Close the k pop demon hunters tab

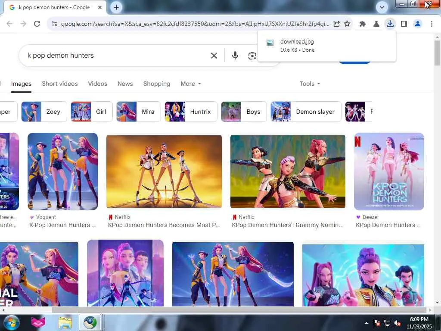pyautogui.click(x=100, y=7)
